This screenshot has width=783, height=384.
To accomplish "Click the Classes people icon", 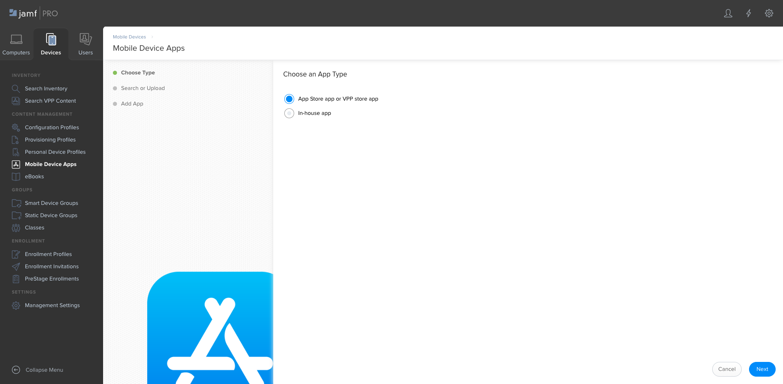I will pyautogui.click(x=16, y=228).
